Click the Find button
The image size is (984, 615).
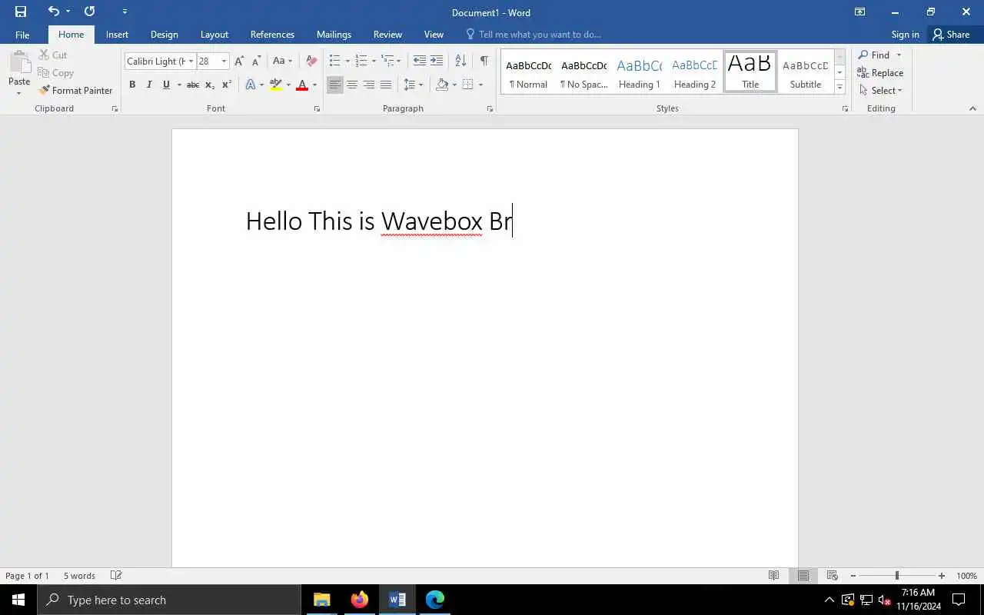[x=874, y=55]
